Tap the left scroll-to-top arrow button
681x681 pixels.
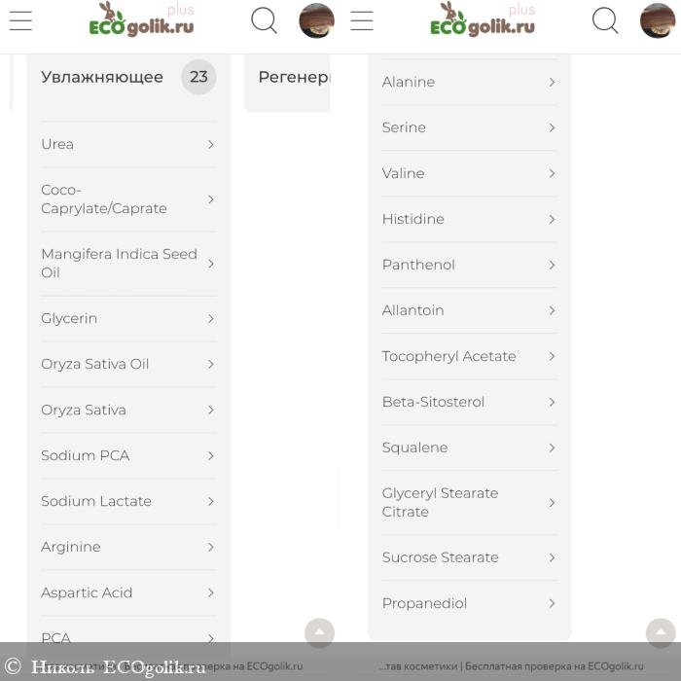pyautogui.click(x=319, y=632)
